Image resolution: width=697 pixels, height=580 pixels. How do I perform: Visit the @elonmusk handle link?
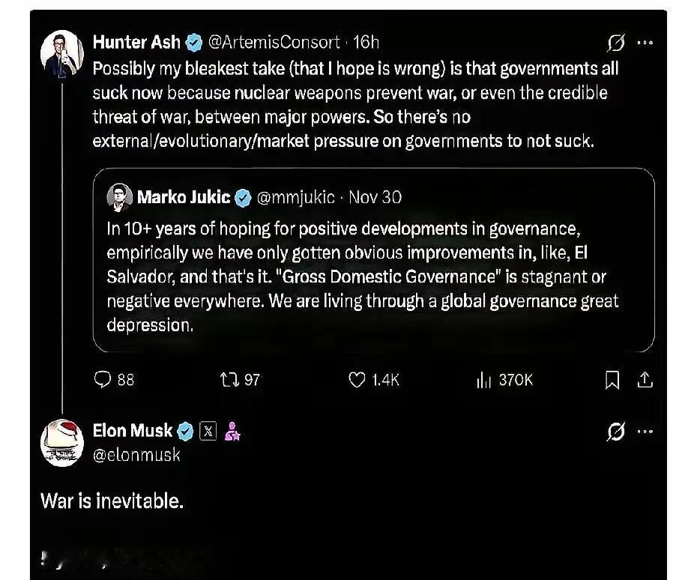tap(136, 455)
